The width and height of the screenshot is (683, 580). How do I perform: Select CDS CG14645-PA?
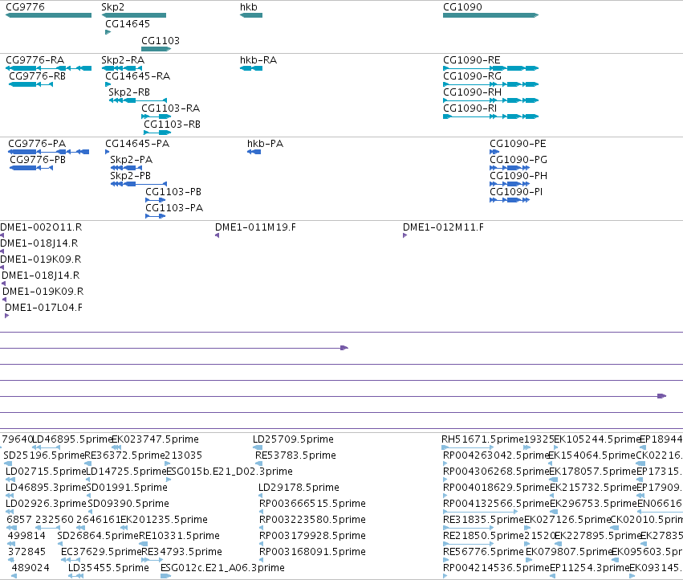(108, 152)
